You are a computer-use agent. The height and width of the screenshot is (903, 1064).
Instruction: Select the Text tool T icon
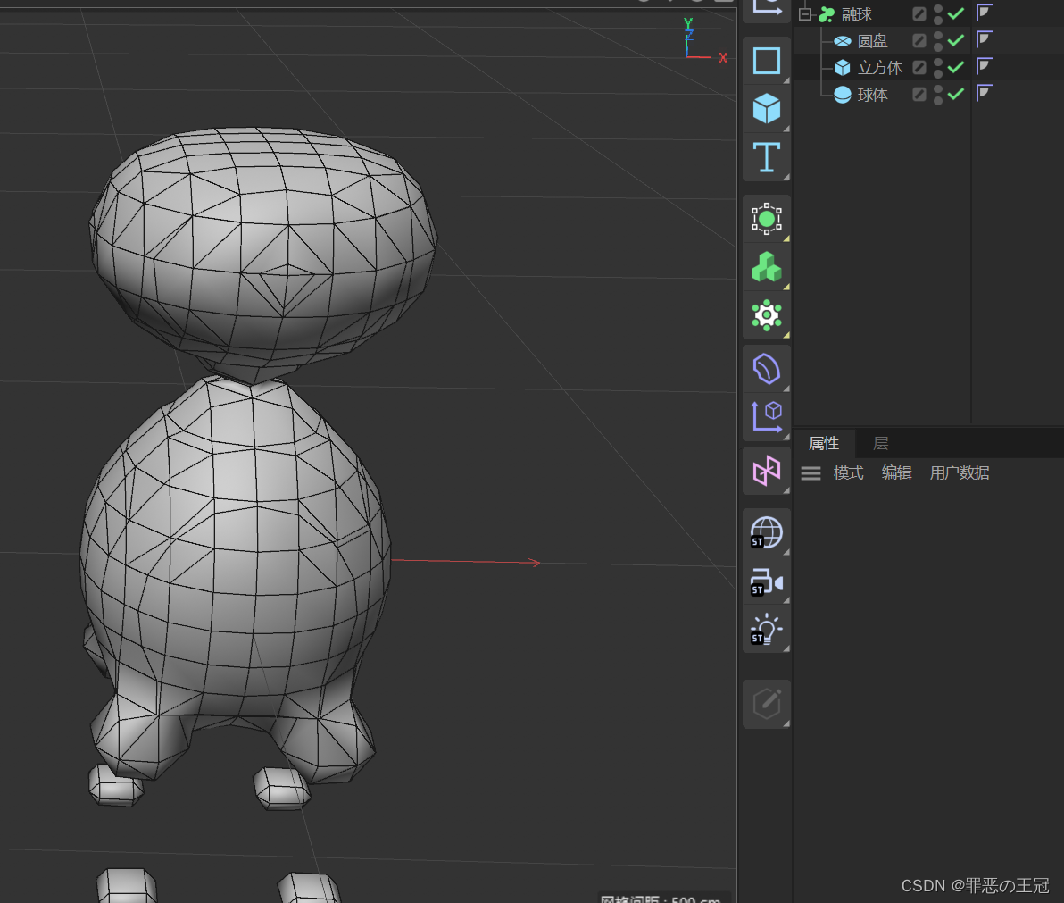(767, 157)
